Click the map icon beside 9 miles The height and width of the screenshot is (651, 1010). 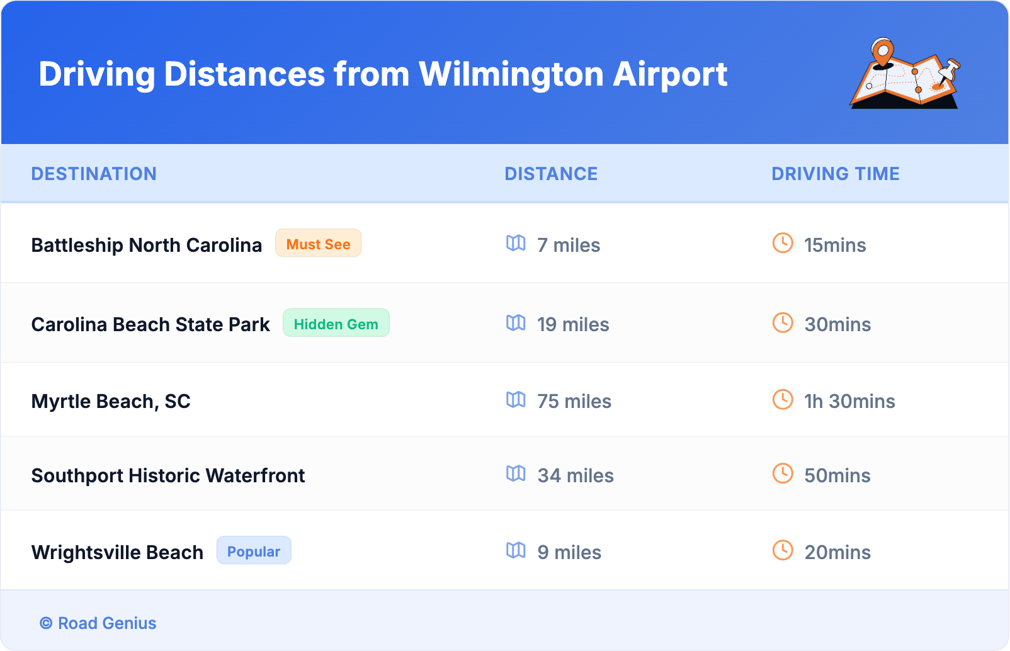(516, 550)
